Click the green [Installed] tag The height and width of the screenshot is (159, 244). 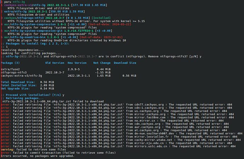point(101,18)
